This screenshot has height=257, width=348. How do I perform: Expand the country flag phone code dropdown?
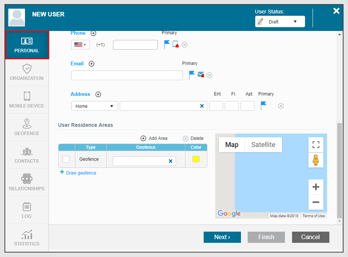81,45
